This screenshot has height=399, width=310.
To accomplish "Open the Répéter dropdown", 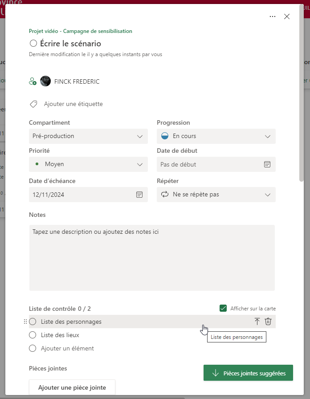I will [216, 195].
